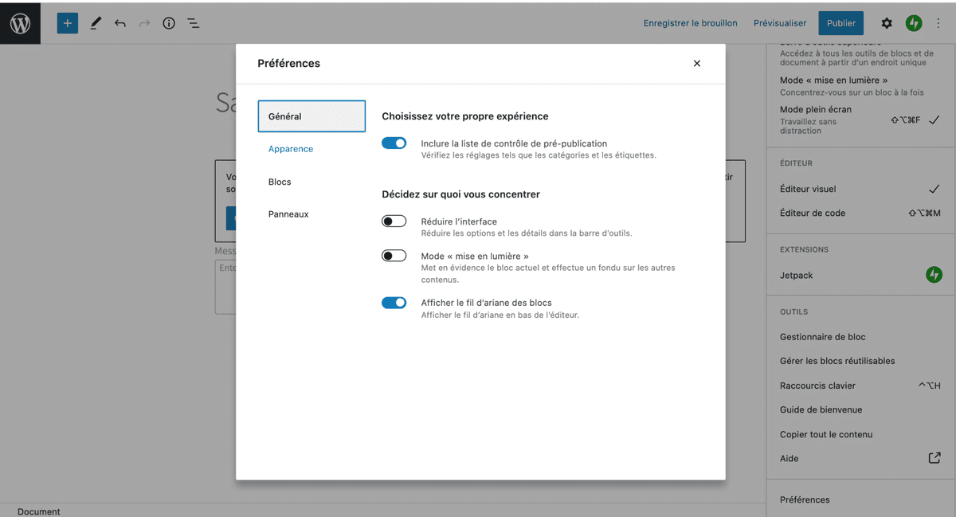Click the Jetpack icon in top toolbar
The image size is (956, 517).
point(914,23)
